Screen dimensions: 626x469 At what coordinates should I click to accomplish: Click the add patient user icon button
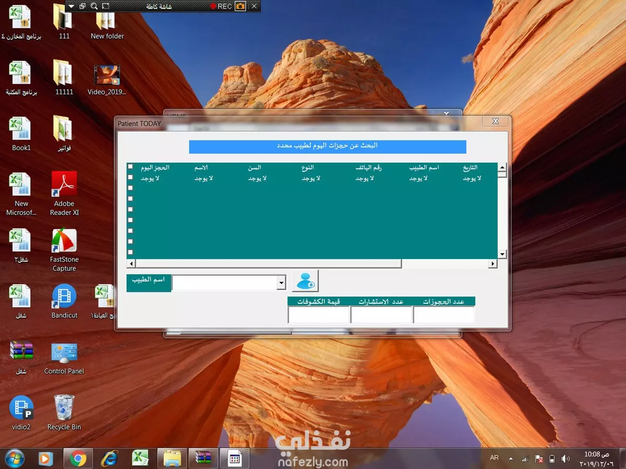tap(305, 281)
